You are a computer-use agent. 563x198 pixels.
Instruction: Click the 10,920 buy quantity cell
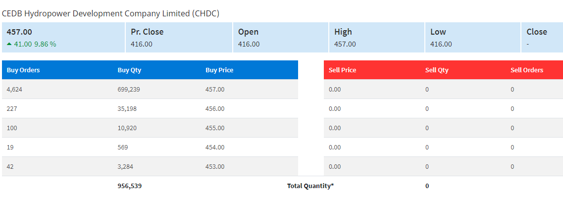coord(127,128)
